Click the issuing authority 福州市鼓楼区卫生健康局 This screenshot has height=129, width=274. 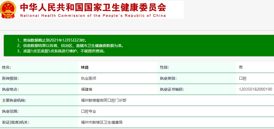(x=102, y=122)
